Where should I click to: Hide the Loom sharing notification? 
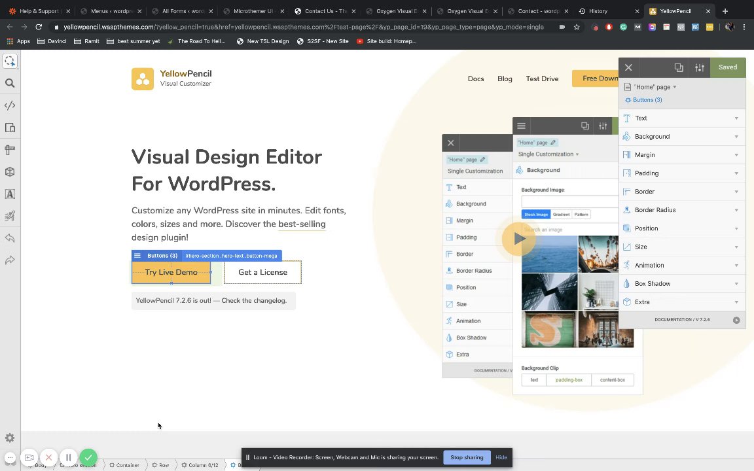click(x=501, y=457)
